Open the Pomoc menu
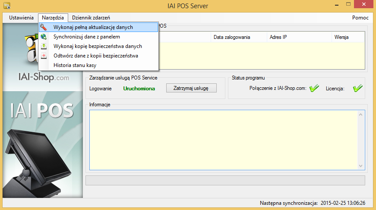 coord(360,18)
